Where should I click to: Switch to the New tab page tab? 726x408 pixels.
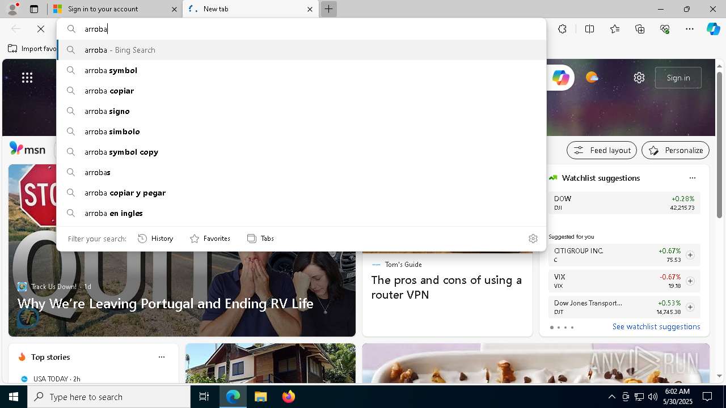(251, 9)
